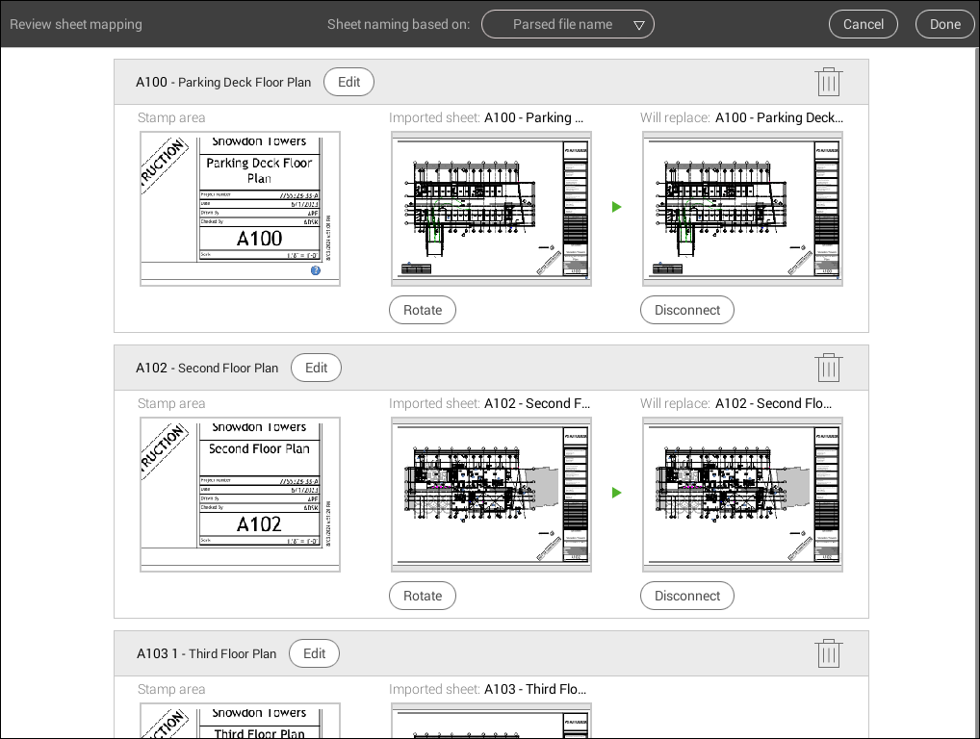The height and width of the screenshot is (739, 980).
Task: Edit the A100 Parking Deck Floor Plan name
Action: (x=348, y=82)
